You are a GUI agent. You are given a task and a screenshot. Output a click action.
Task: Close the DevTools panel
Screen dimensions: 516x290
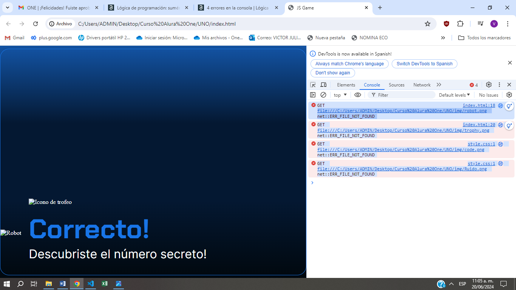pos(509,85)
